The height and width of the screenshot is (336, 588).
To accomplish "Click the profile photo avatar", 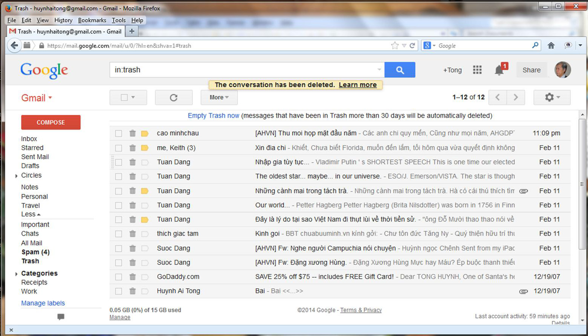I will click(562, 70).
